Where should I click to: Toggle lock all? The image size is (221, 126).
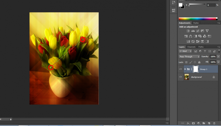199,62
